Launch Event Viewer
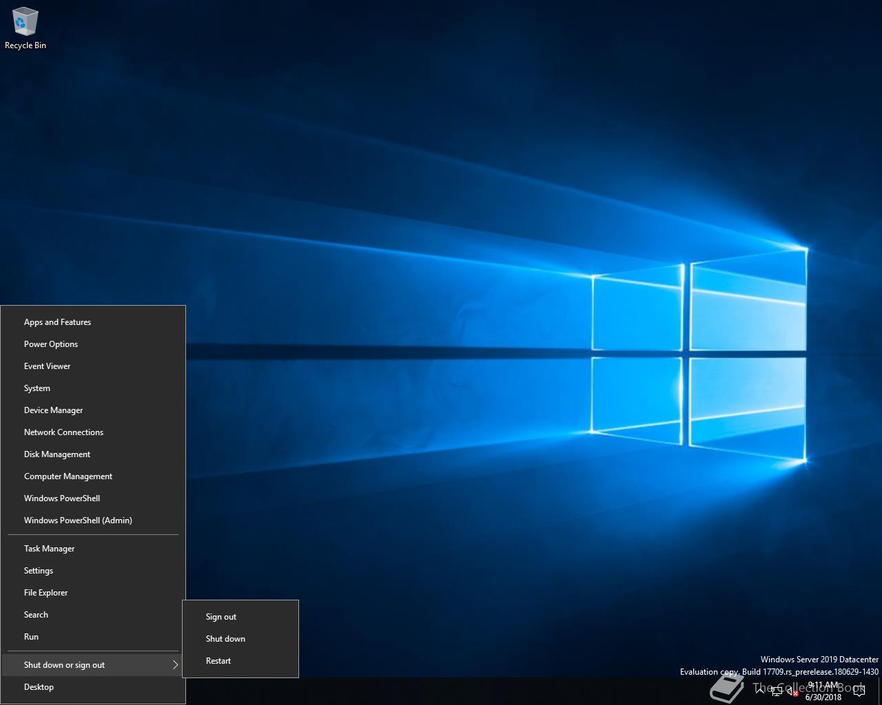Screen dimensions: 882x705 coord(93,366)
